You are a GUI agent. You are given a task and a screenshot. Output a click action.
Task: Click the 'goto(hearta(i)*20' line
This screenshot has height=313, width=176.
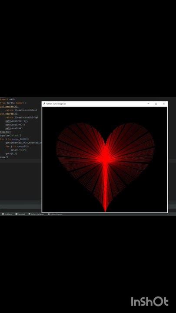[23, 143]
